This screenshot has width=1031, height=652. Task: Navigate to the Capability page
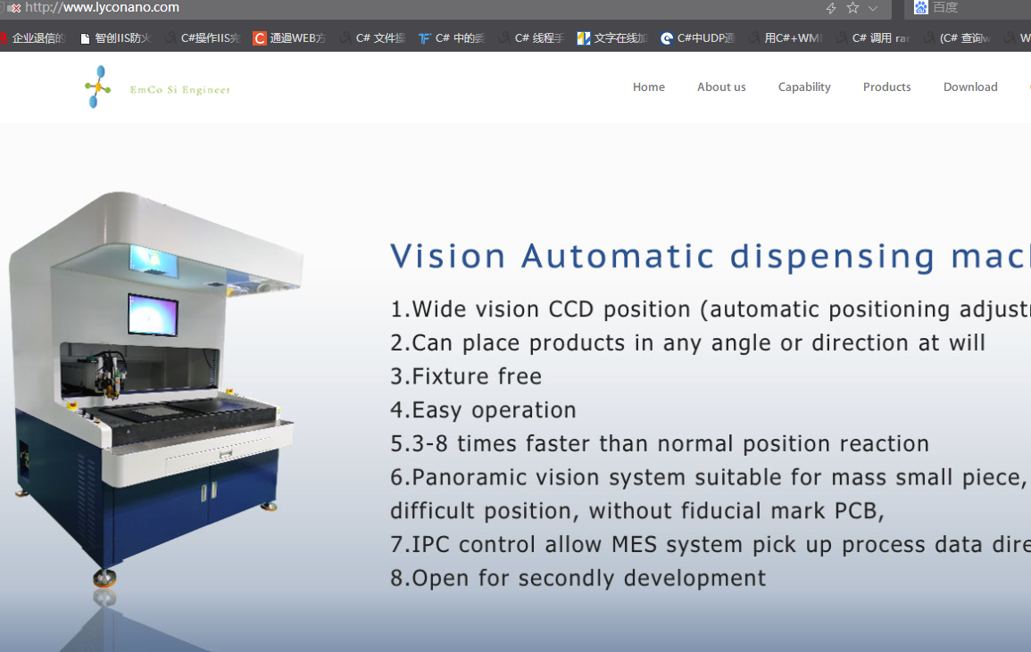tap(803, 87)
